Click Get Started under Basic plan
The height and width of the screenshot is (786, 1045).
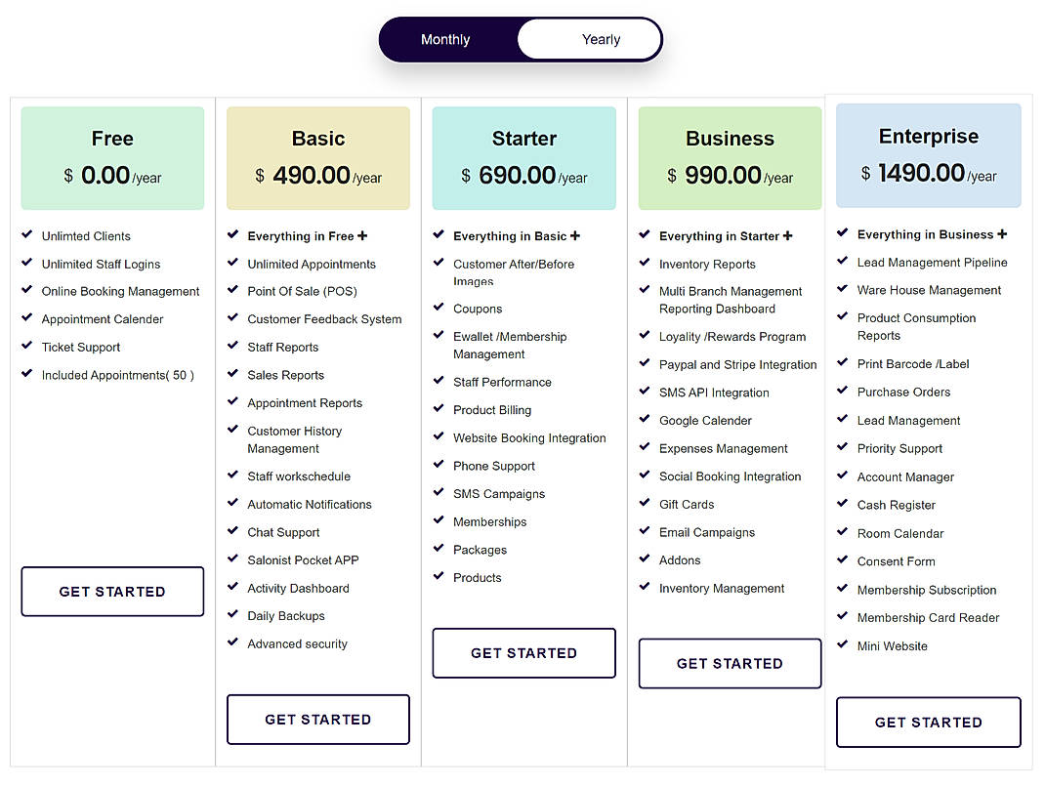click(318, 720)
